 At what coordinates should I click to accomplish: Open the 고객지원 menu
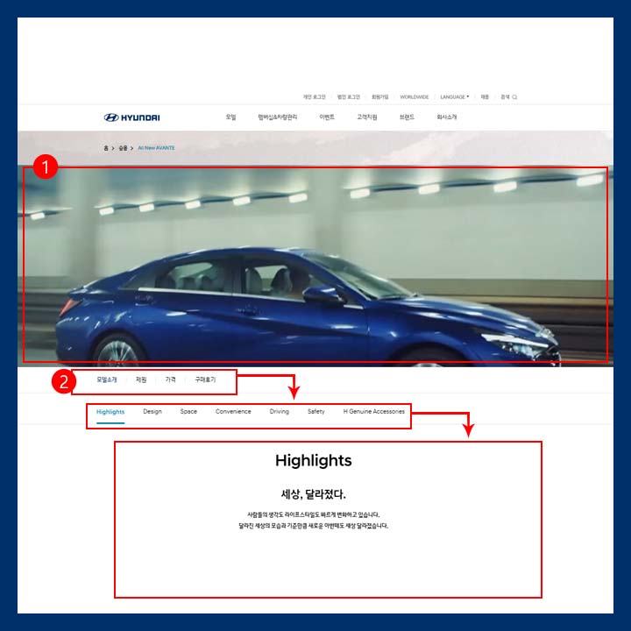coord(366,117)
